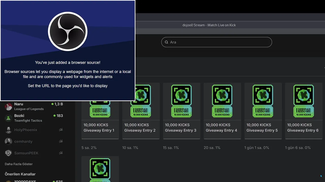Click the OBS logo in the overlay
This screenshot has width=325, height=182.
(68, 31)
